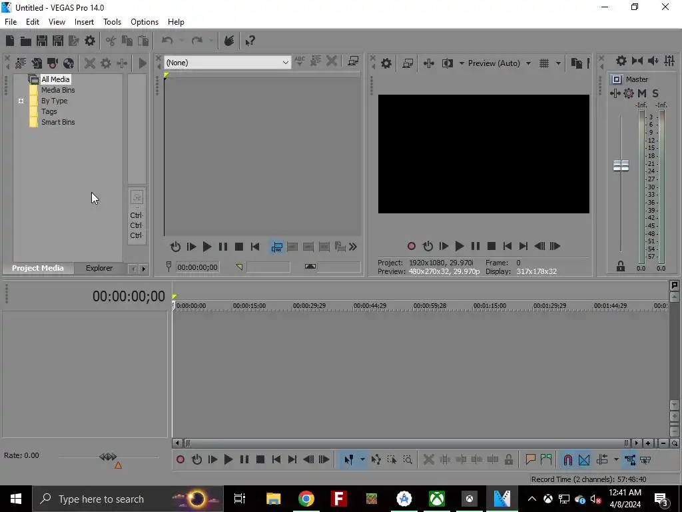682x512 pixels.
Task: Open Auto Ripple mode dropdown arrow
Action: point(616,459)
